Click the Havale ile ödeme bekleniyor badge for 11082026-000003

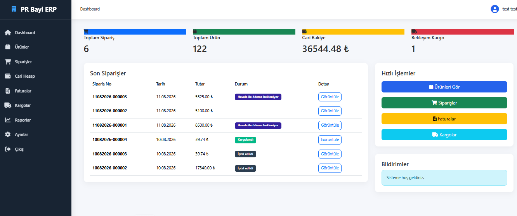[x=258, y=97]
